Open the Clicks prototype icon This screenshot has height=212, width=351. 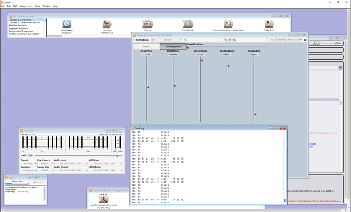pos(148,24)
